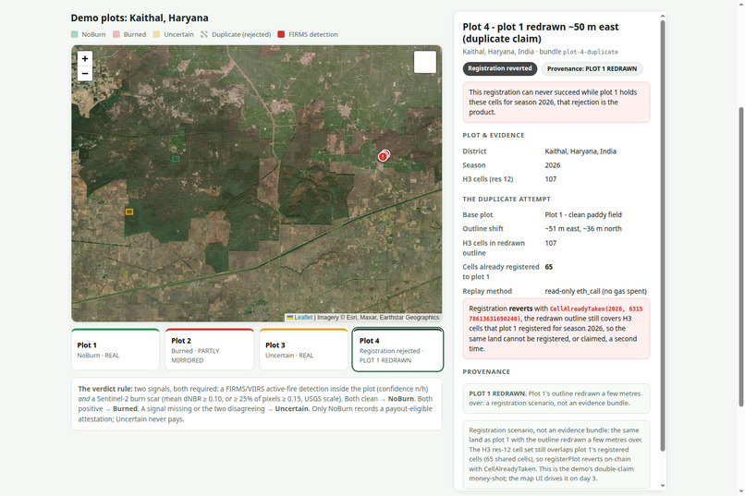
Task: Click the scroll up arrow of details panel
Action: pyautogui.click(x=663, y=16)
